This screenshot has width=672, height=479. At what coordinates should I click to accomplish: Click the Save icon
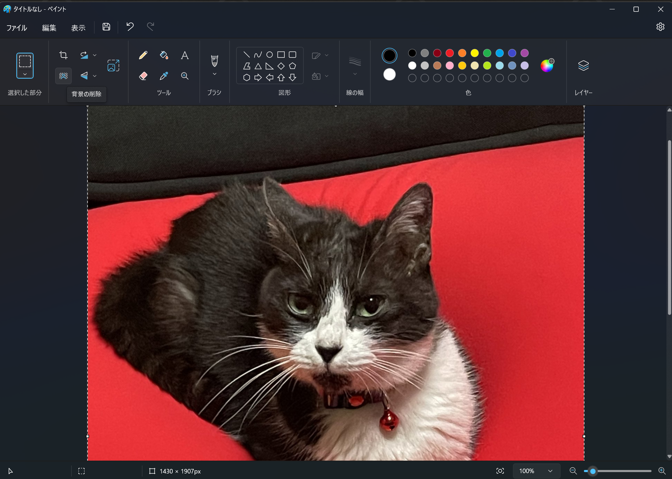click(106, 27)
